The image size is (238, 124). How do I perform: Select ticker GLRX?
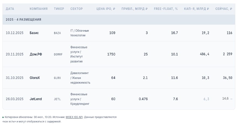pyautogui.click(x=57, y=78)
